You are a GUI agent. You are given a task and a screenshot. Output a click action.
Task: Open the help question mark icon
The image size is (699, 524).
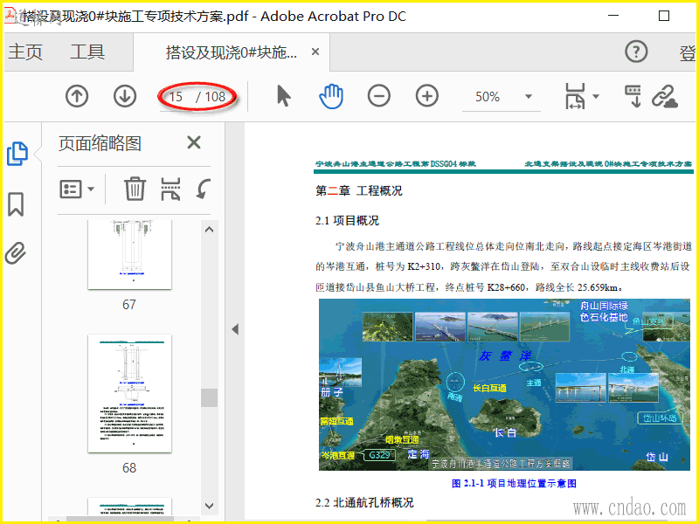coord(636,52)
